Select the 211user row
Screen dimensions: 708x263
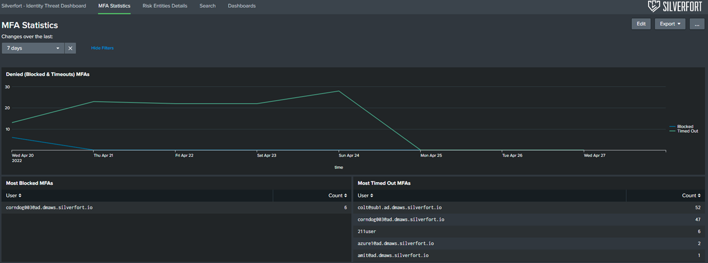tap(529, 232)
